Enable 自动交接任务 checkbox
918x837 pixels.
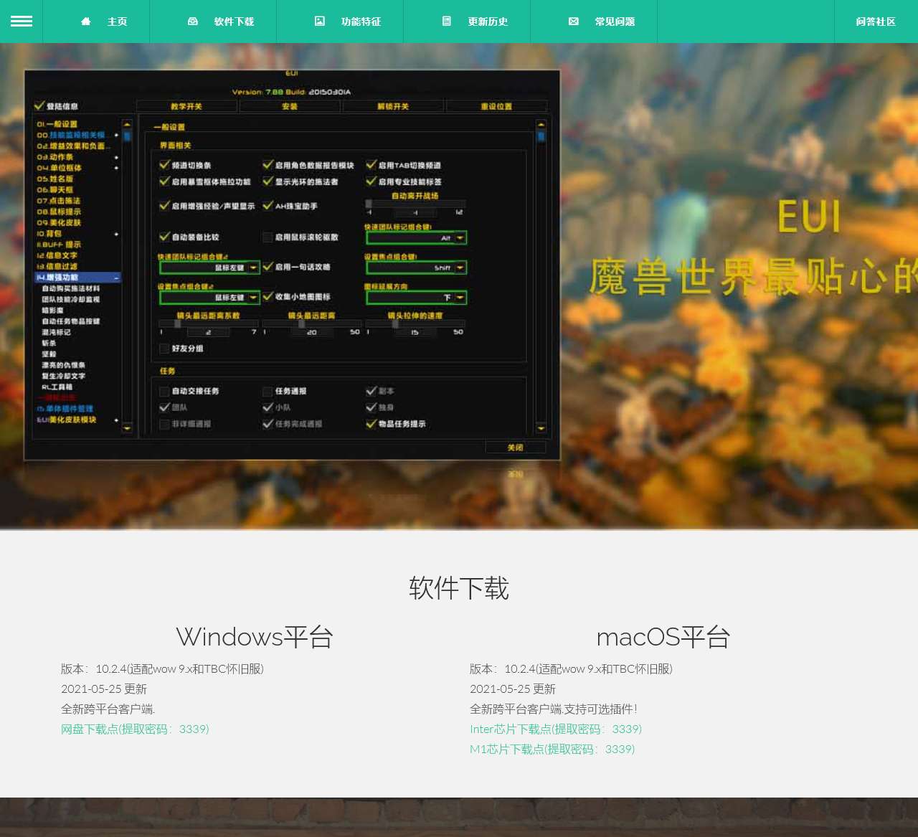164,391
